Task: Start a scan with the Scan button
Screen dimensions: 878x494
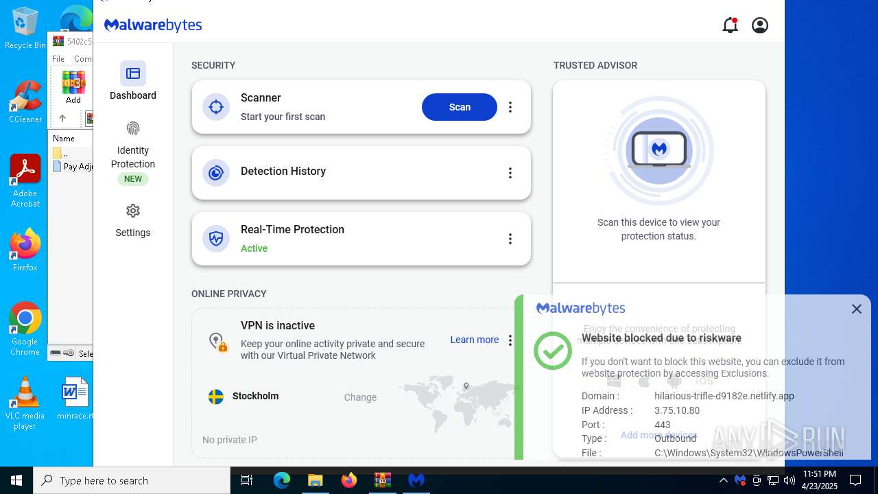Action: click(x=460, y=107)
